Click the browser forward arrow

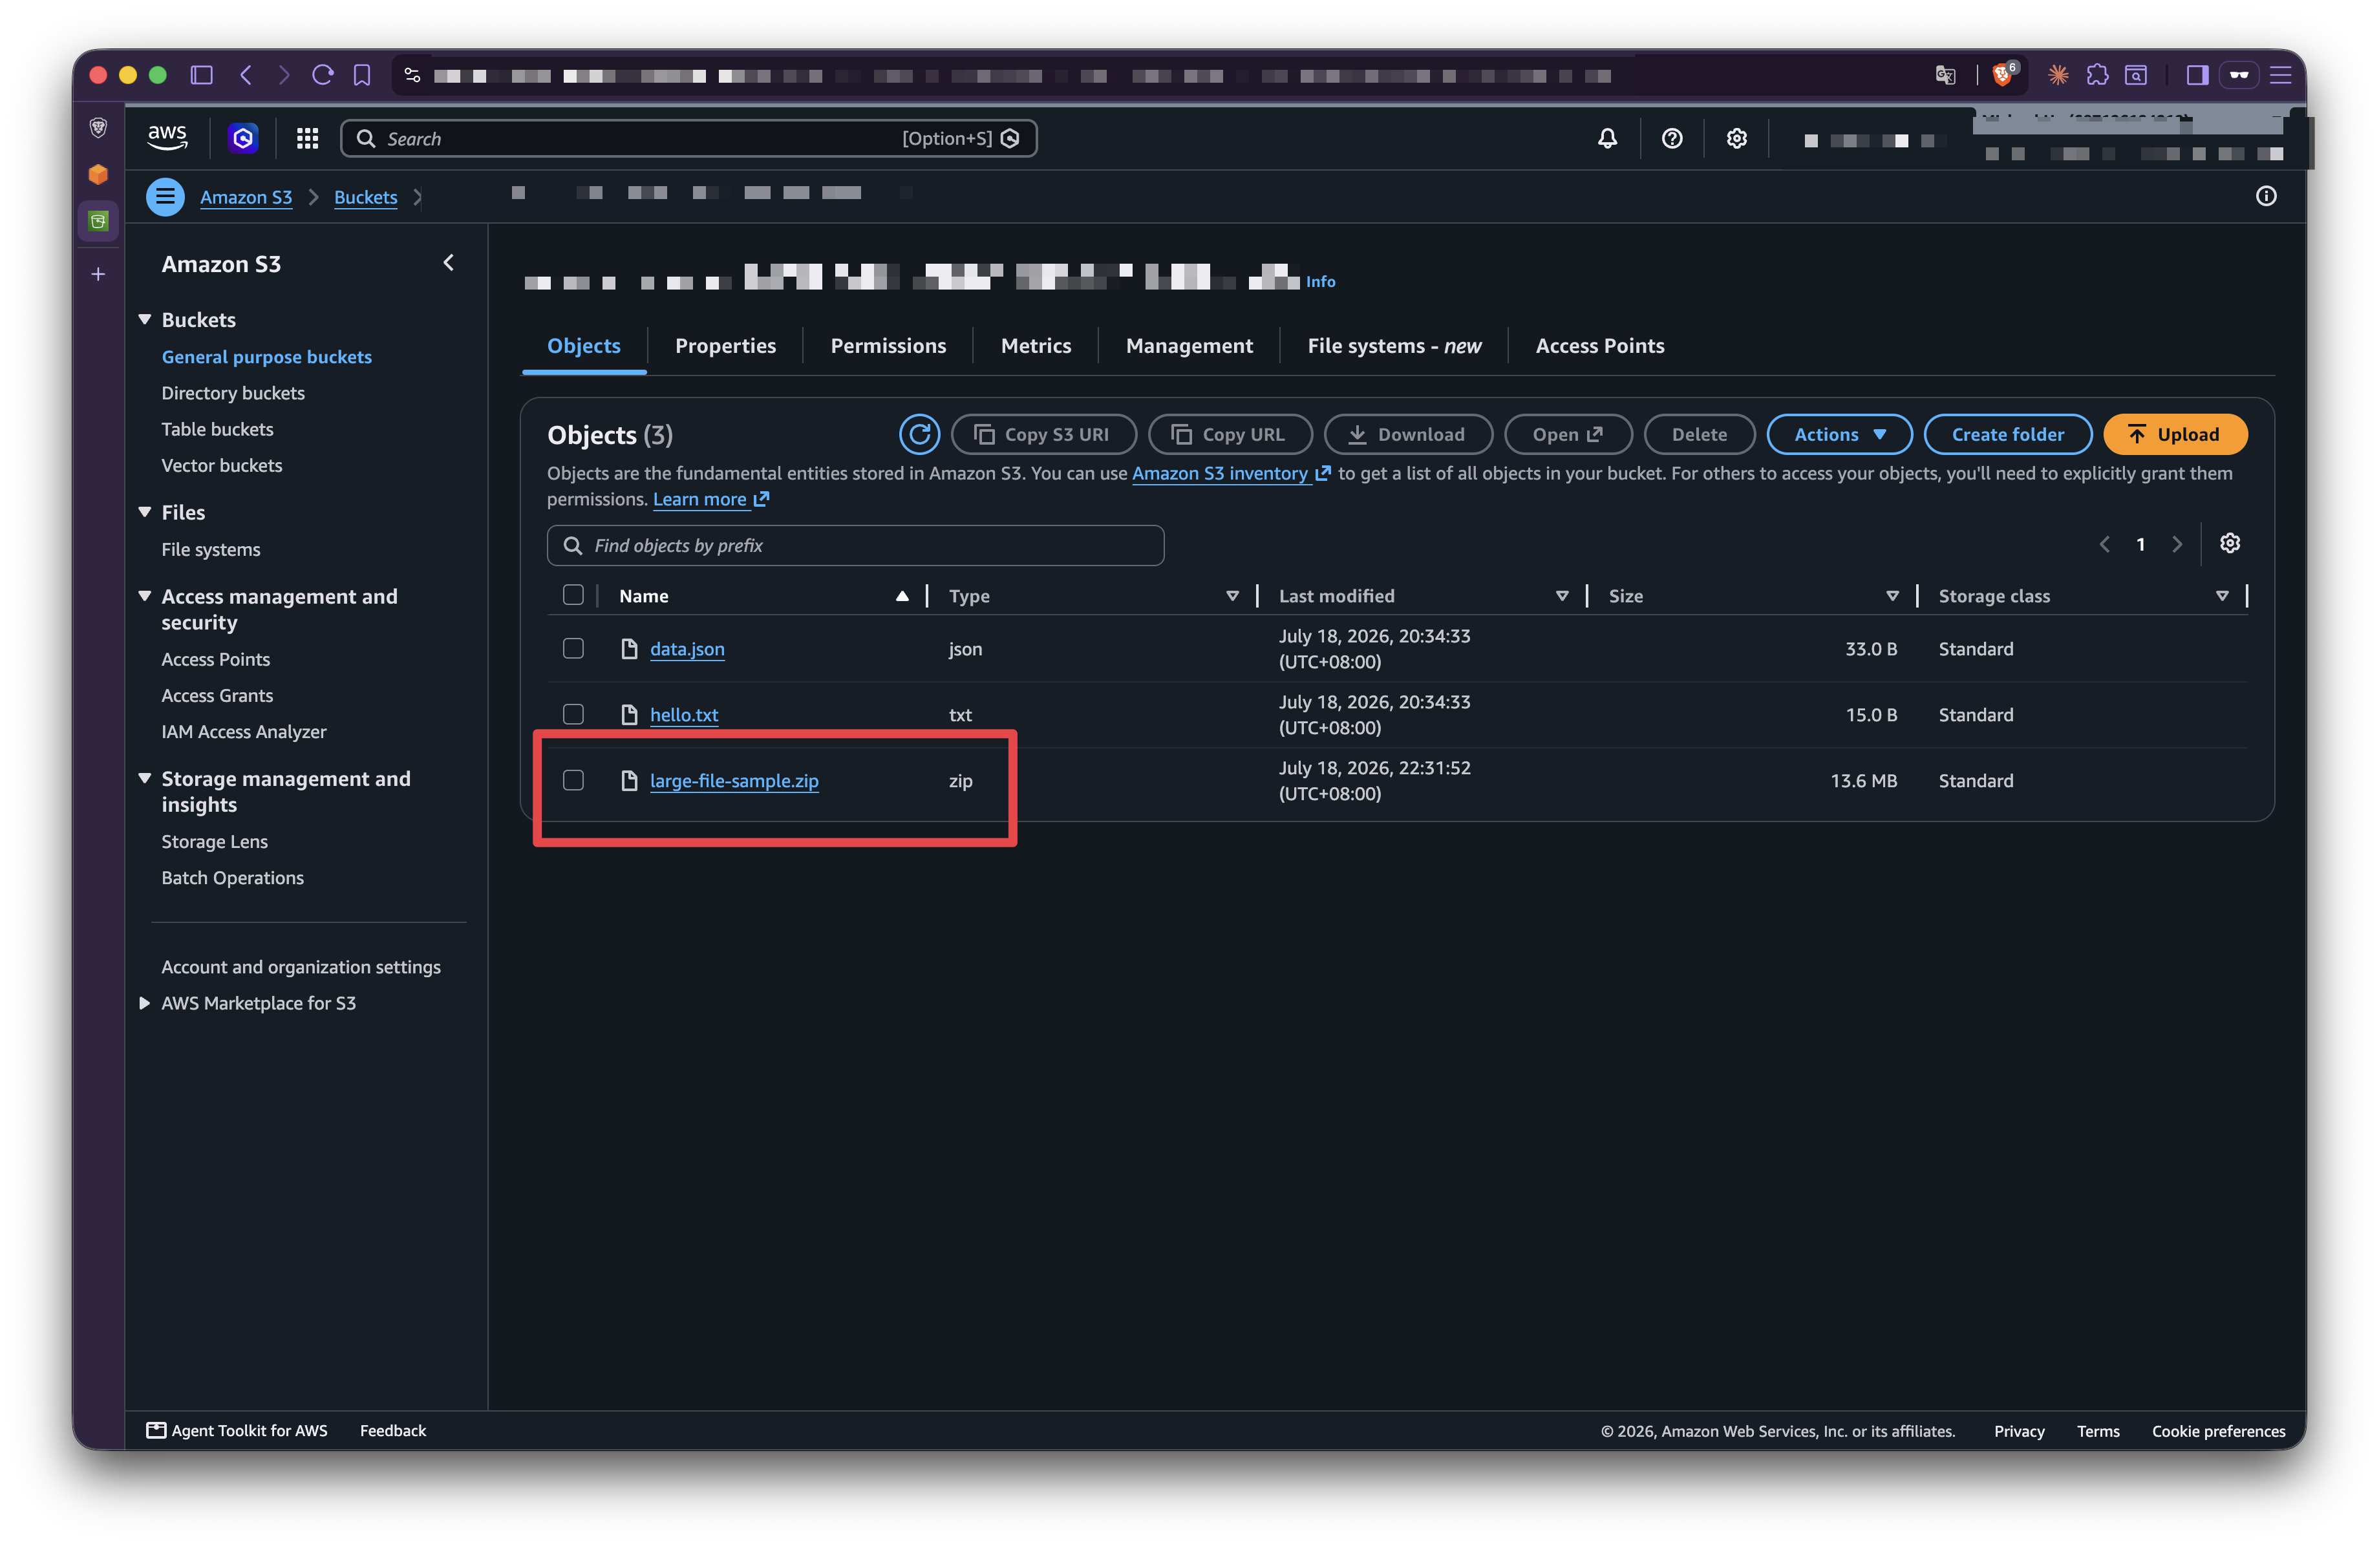(284, 75)
